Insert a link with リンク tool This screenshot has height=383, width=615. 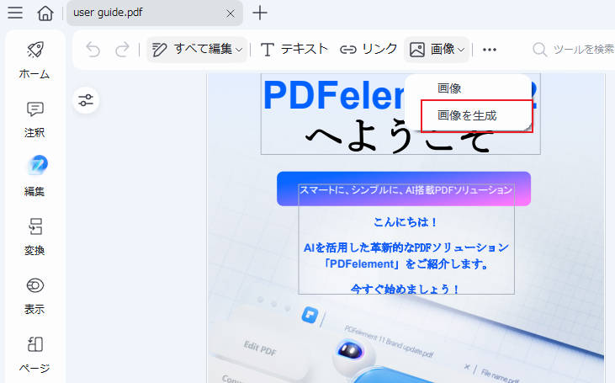tap(368, 50)
